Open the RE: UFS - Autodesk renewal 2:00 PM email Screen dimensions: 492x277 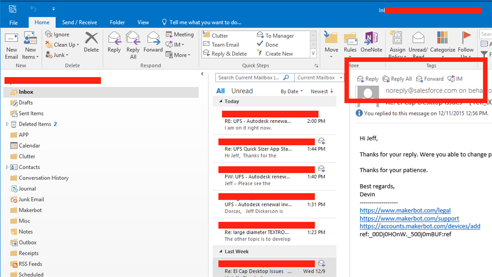click(x=274, y=121)
